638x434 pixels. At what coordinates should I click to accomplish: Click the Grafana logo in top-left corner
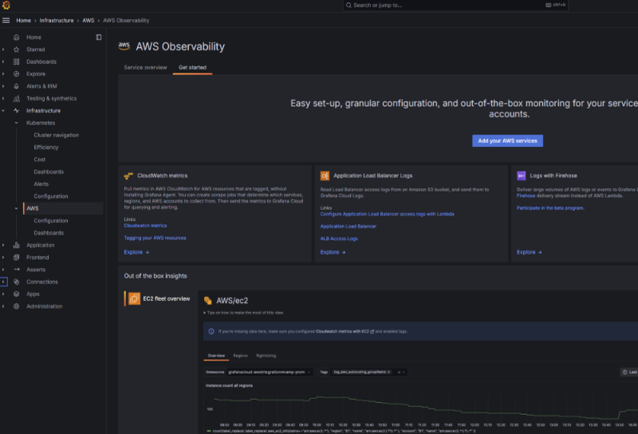pos(6,6)
